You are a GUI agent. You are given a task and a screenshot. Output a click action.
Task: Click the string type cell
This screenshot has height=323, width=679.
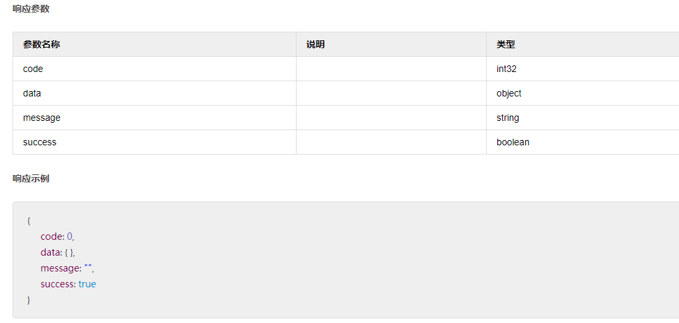click(x=508, y=118)
